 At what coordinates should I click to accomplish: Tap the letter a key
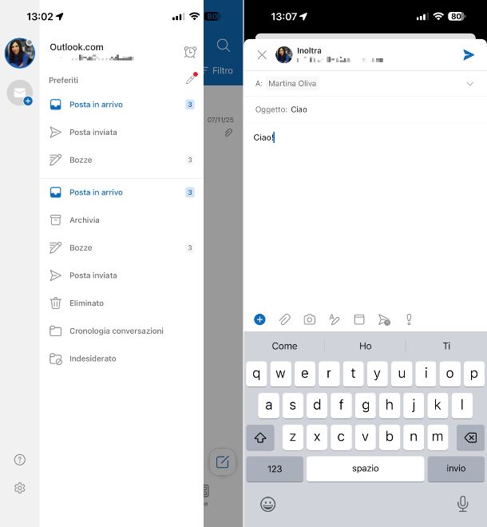coord(268,406)
